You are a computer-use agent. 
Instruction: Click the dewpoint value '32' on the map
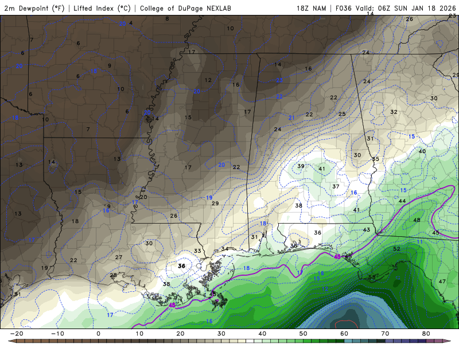point(394,112)
